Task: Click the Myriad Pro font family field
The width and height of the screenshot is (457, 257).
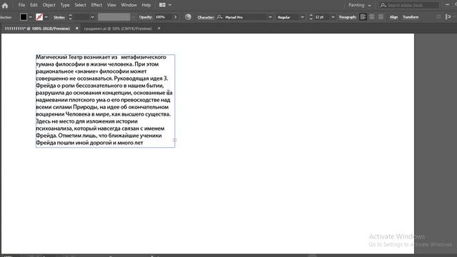Action: pos(246,17)
